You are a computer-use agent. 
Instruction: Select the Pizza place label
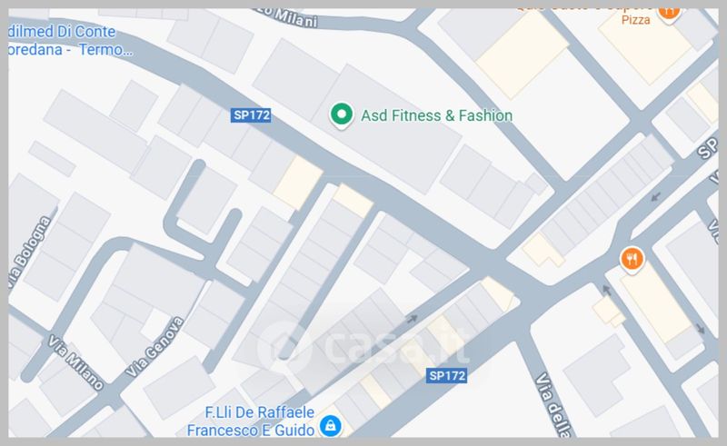click(x=635, y=20)
